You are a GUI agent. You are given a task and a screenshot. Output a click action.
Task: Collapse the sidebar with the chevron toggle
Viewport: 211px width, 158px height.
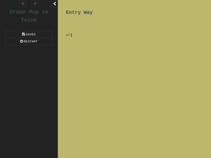tap(54, 4)
